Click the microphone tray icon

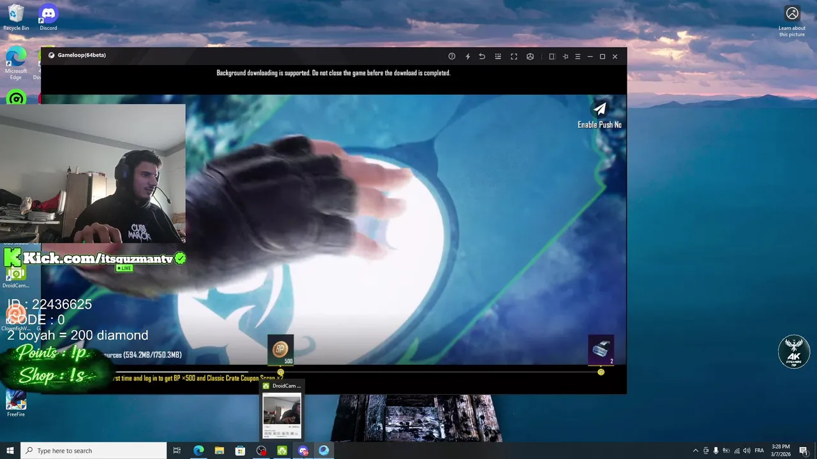(716, 451)
